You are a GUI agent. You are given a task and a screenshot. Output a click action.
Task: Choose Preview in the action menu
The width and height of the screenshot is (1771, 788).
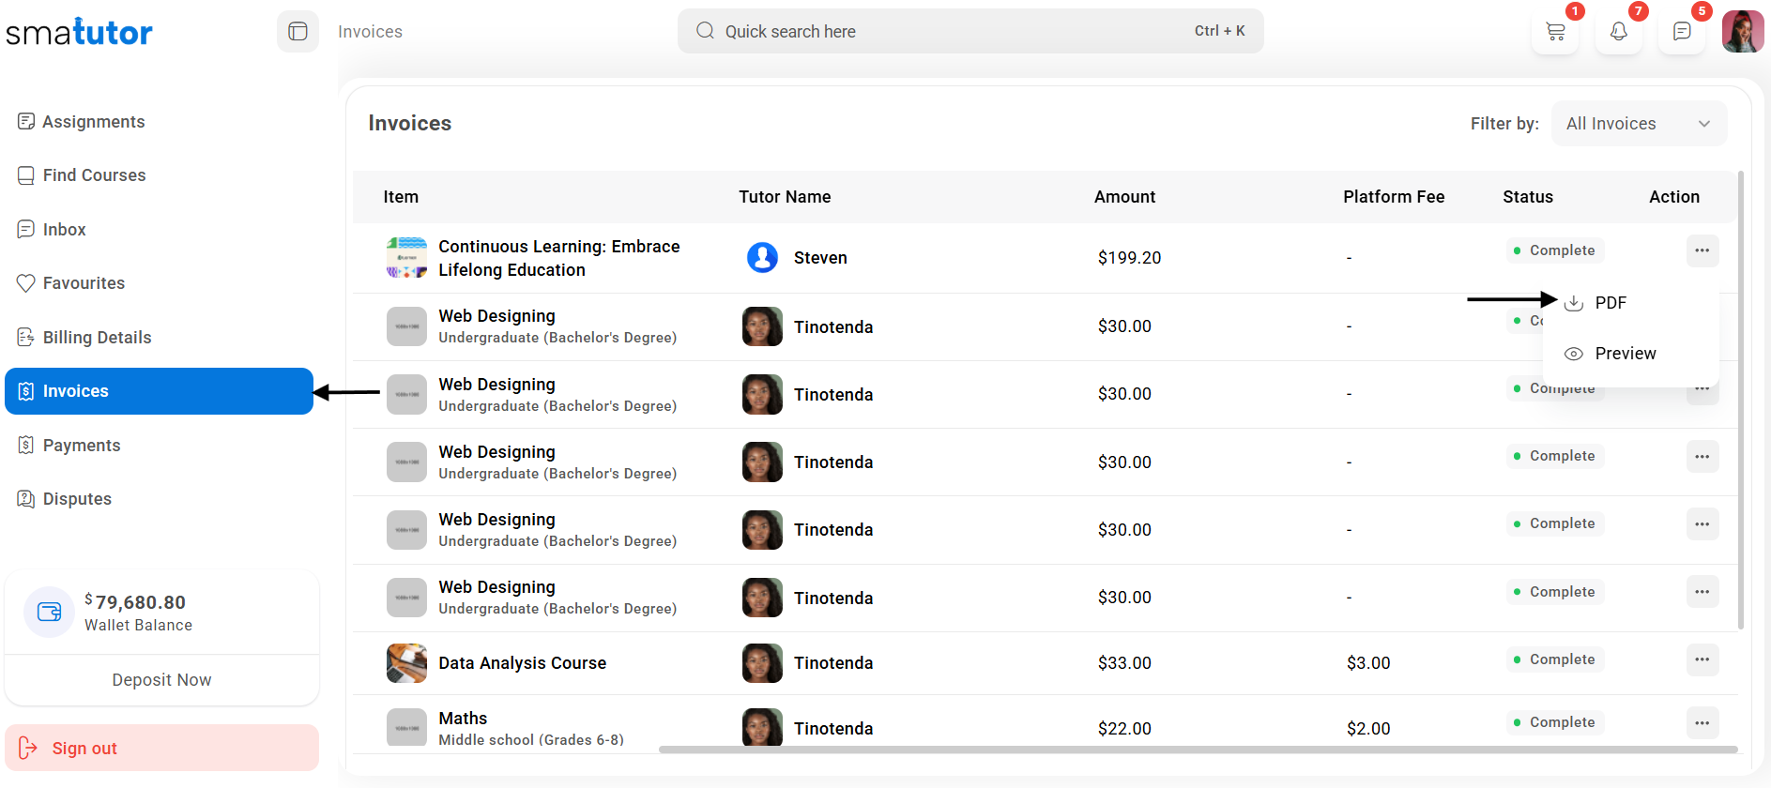click(x=1625, y=354)
